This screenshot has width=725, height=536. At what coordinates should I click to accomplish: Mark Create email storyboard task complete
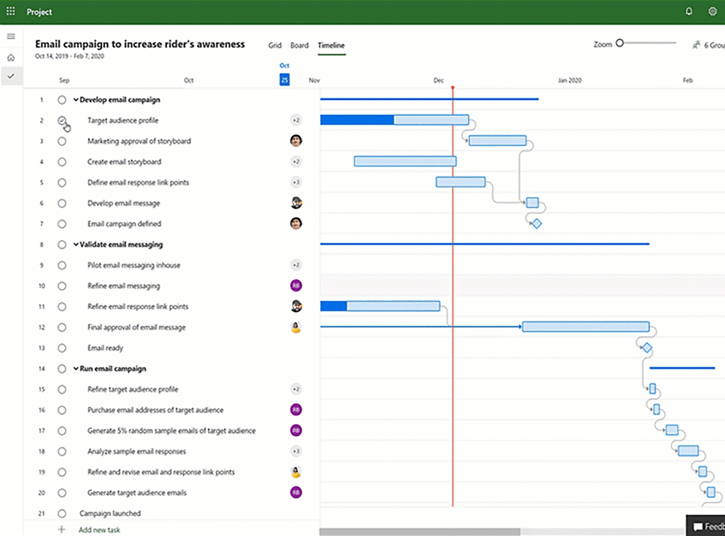coord(62,162)
